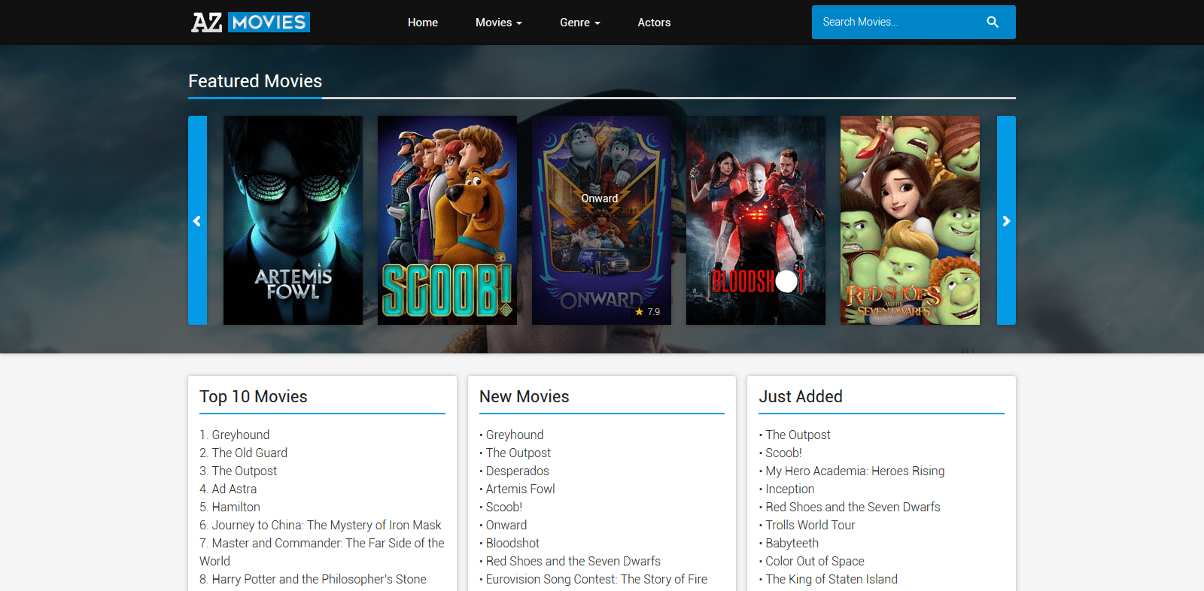Focus the Search Movies input field

coord(895,23)
